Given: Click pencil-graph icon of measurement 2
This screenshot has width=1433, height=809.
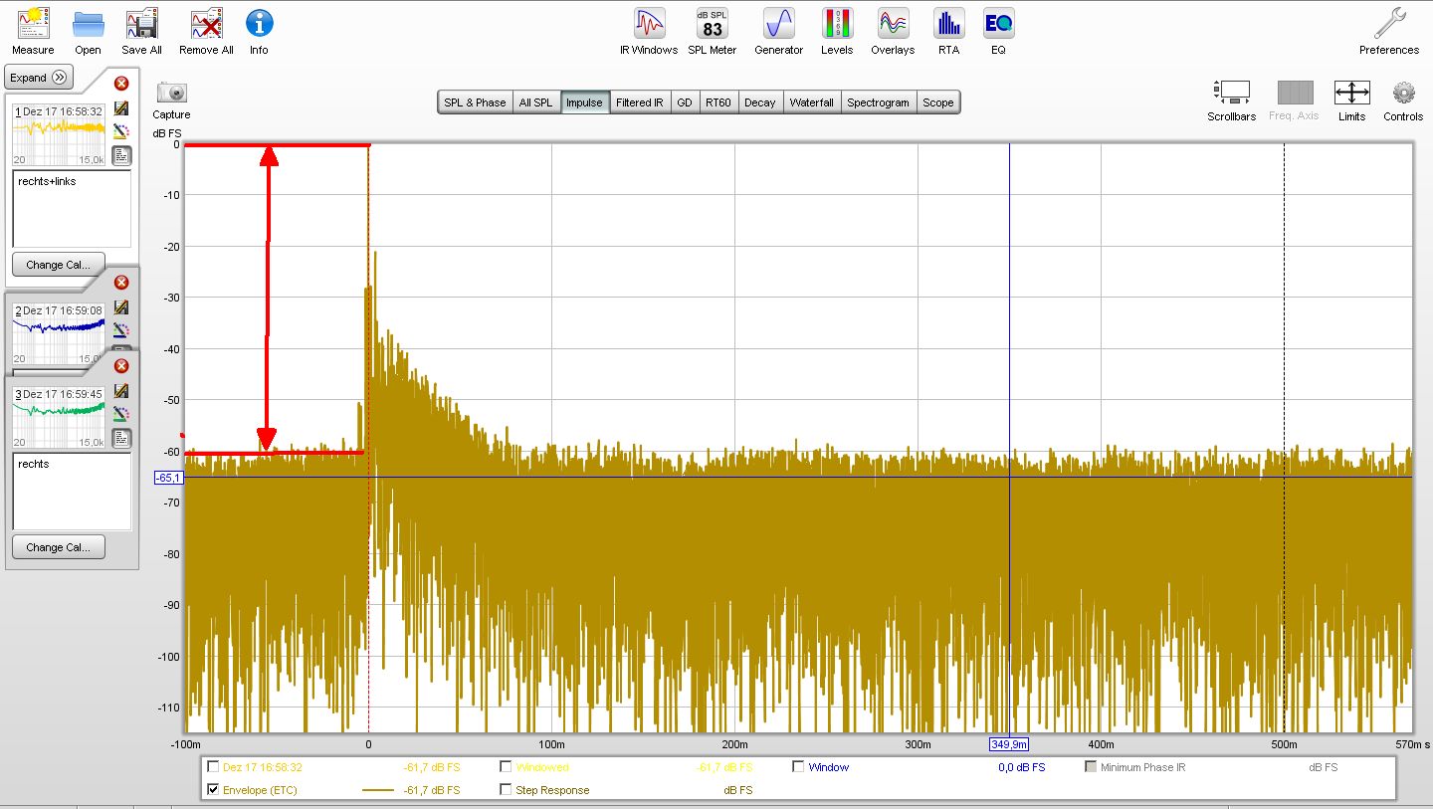Looking at the screenshot, I should (121, 307).
